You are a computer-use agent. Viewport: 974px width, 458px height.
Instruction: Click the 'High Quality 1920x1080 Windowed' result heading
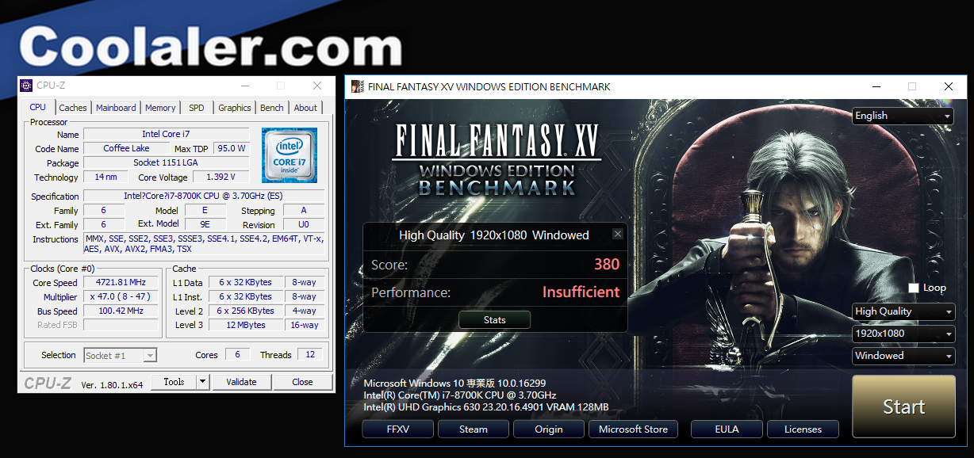coord(494,235)
